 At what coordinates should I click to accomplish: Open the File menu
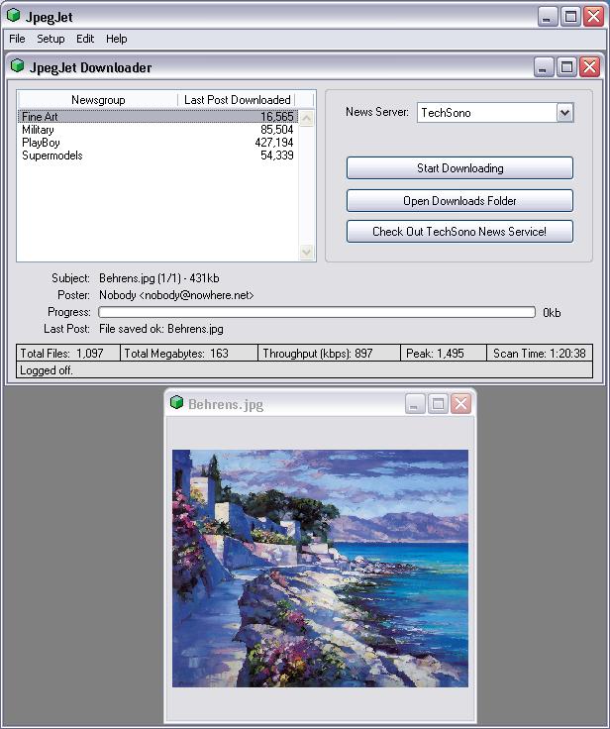[x=17, y=39]
